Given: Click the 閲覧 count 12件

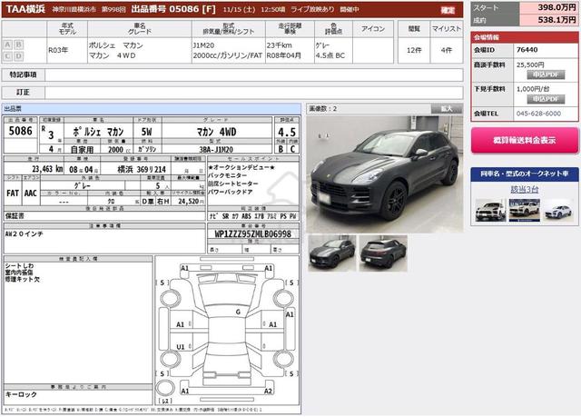Looking at the screenshot, I should coord(414,50).
